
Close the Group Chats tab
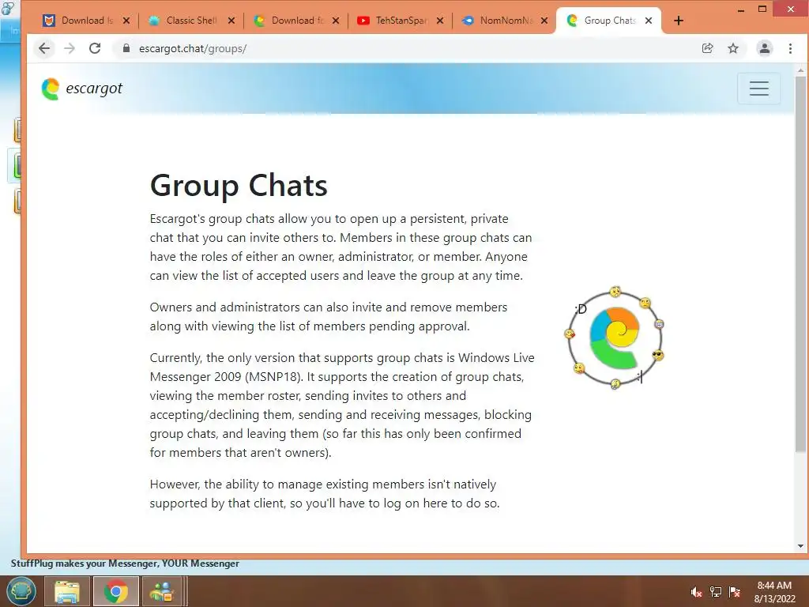pyautogui.click(x=649, y=21)
